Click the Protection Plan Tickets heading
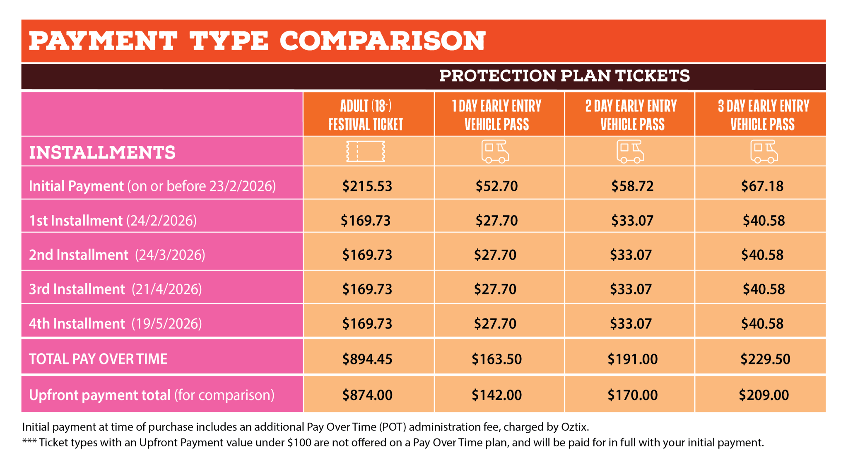This screenshot has height=465, width=848. coord(564,76)
